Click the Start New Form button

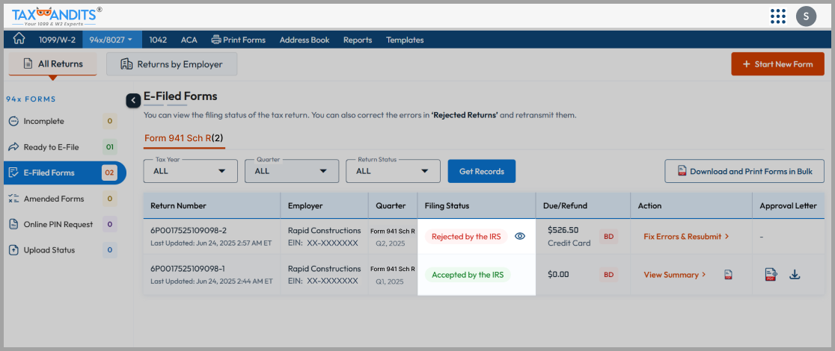click(x=777, y=64)
